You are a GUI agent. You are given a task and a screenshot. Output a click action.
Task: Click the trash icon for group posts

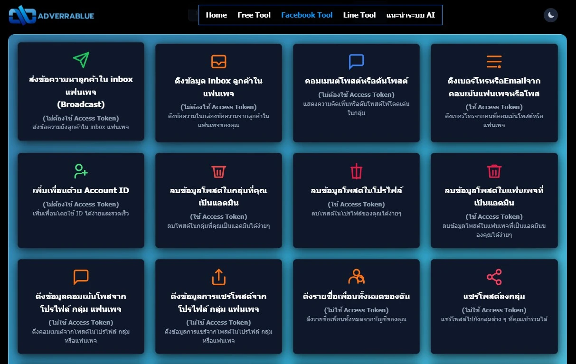(218, 171)
